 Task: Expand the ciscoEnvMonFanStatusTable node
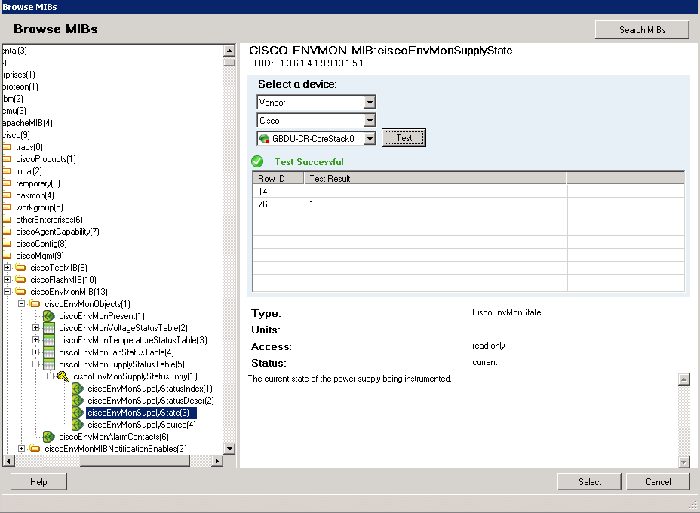[x=35, y=352]
